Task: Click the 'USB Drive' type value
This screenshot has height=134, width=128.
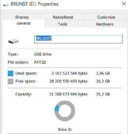Action: tap(43, 54)
